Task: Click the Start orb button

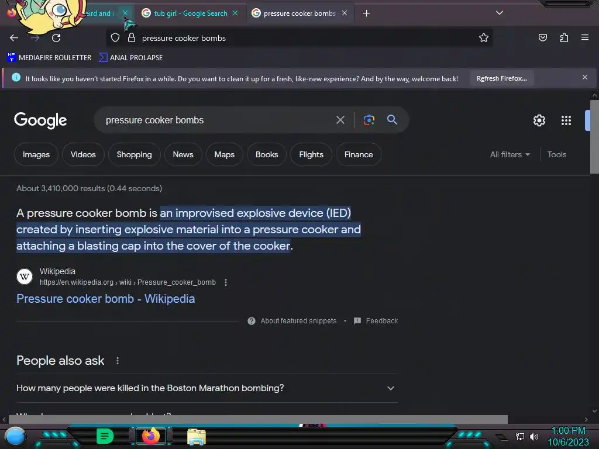Action: click(15, 437)
